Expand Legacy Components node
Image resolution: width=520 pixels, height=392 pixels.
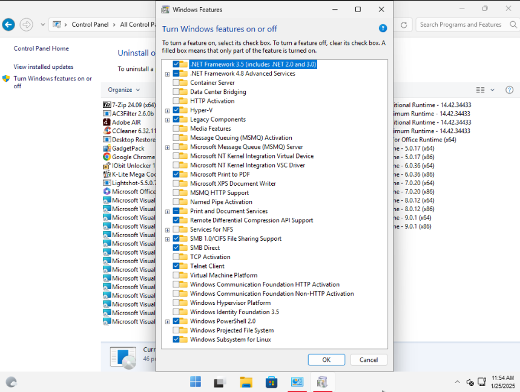168,120
